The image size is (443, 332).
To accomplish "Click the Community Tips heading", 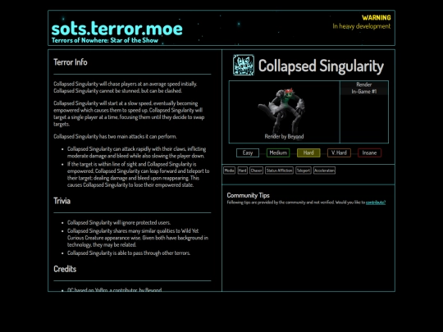I will tap(248, 195).
